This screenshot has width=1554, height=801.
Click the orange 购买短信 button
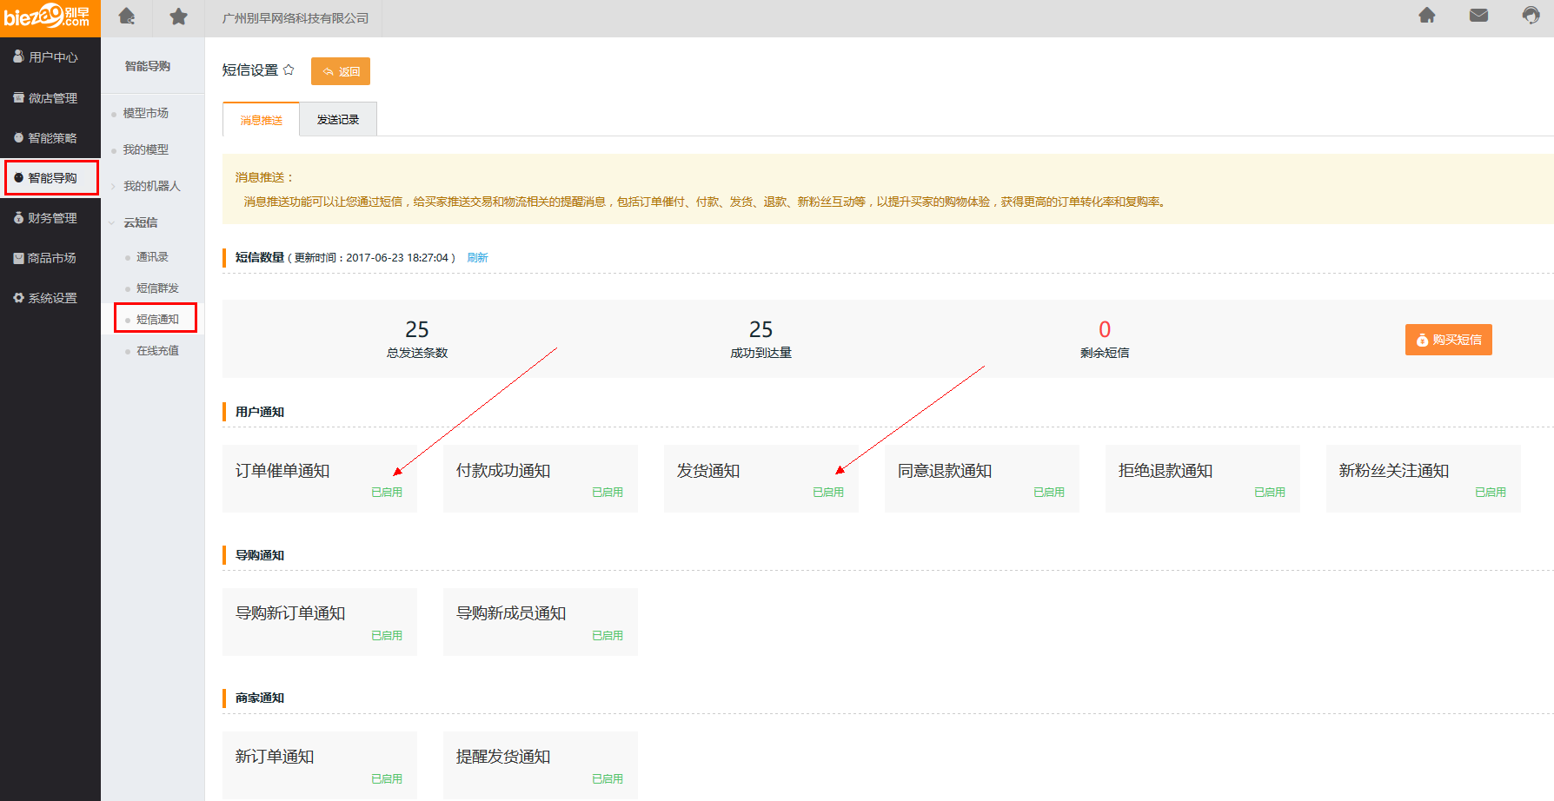pyautogui.click(x=1448, y=340)
